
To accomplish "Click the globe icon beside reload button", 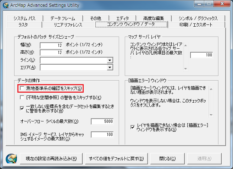I will pos(11,159).
